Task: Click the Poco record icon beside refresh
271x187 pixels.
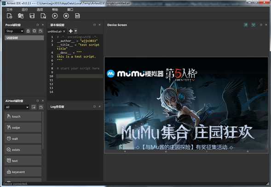Action: pos(40,31)
